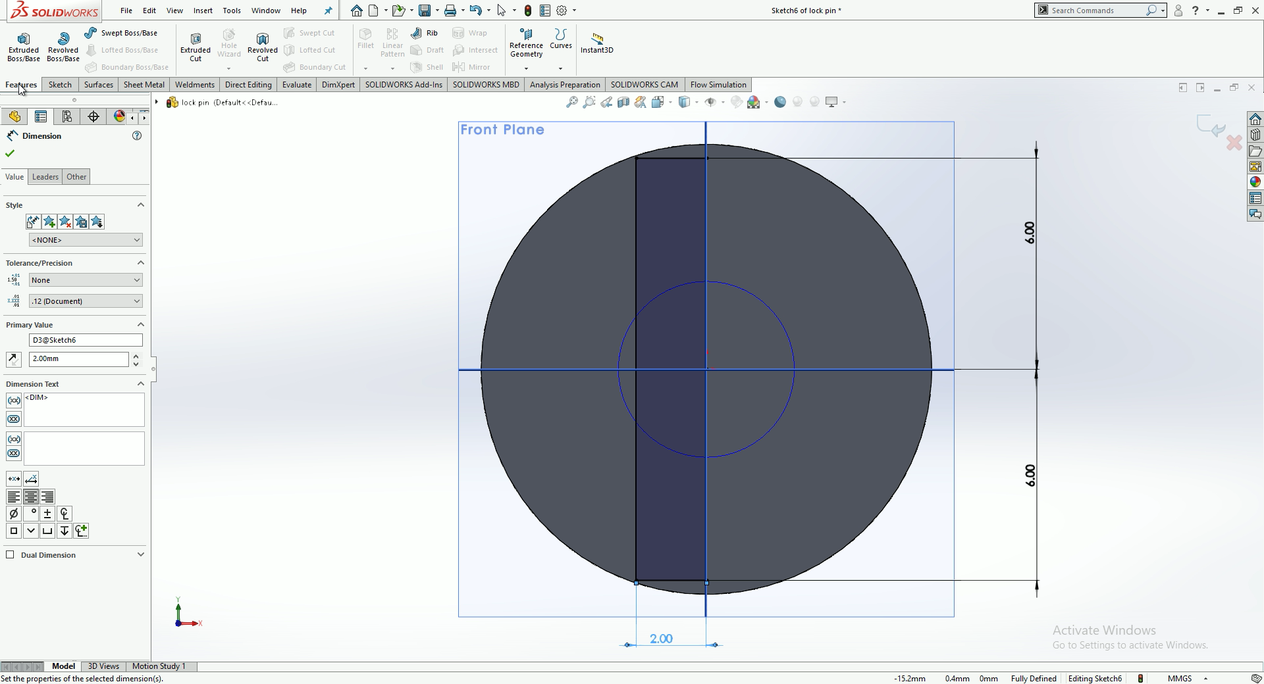Toggle the Section View icon
Image resolution: width=1264 pixels, height=684 pixels.
[x=623, y=102]
